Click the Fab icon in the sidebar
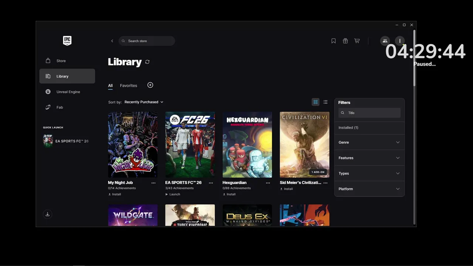This screenshot has width=473, height=266. pos(48,107)
